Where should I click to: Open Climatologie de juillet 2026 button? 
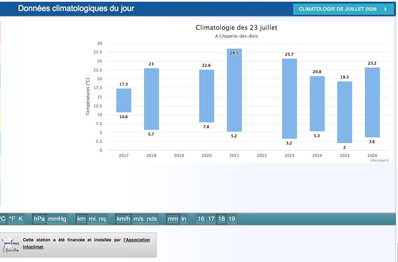[343, 9]
